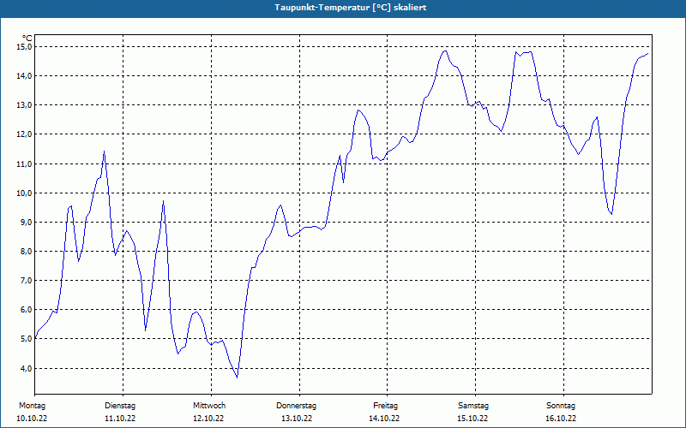Click the 'Montag' day label
Image resolution: width=686 pixels, height=428 pixels.
click(32, 406)
